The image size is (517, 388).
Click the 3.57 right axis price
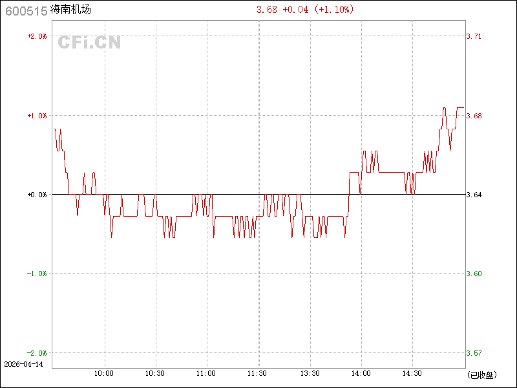(474, 353)
